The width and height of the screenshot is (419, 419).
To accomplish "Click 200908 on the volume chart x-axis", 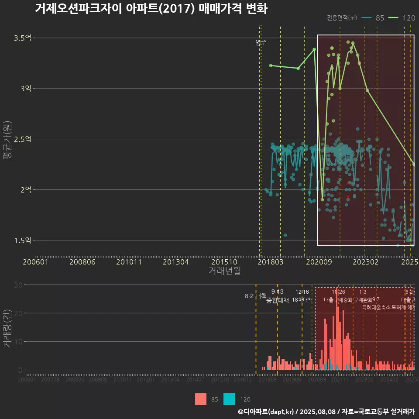I will point(98,379).
